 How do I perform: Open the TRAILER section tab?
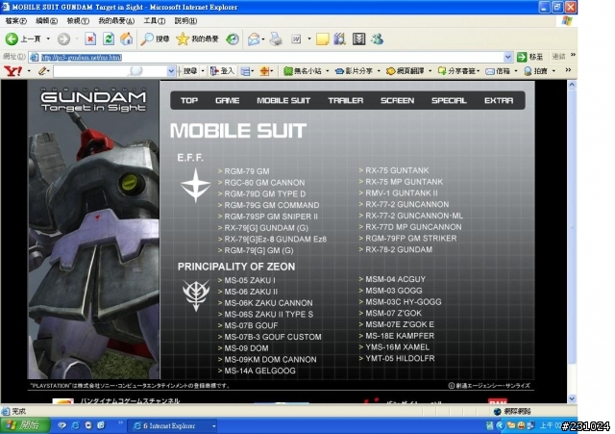click(346, 100)
